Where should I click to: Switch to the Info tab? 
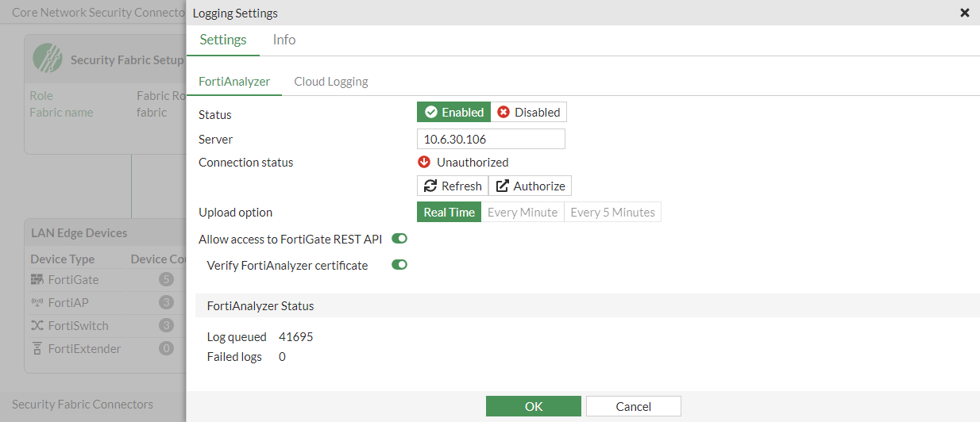tap(284, 40)
